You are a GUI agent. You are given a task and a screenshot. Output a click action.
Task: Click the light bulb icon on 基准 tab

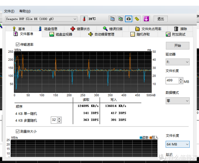coord(14,29)
